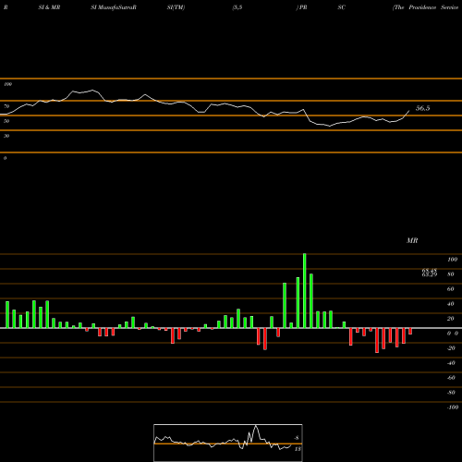Click the -8 value in mini chart
Viewport: 462px width, 462px height.
click(297, 438)
